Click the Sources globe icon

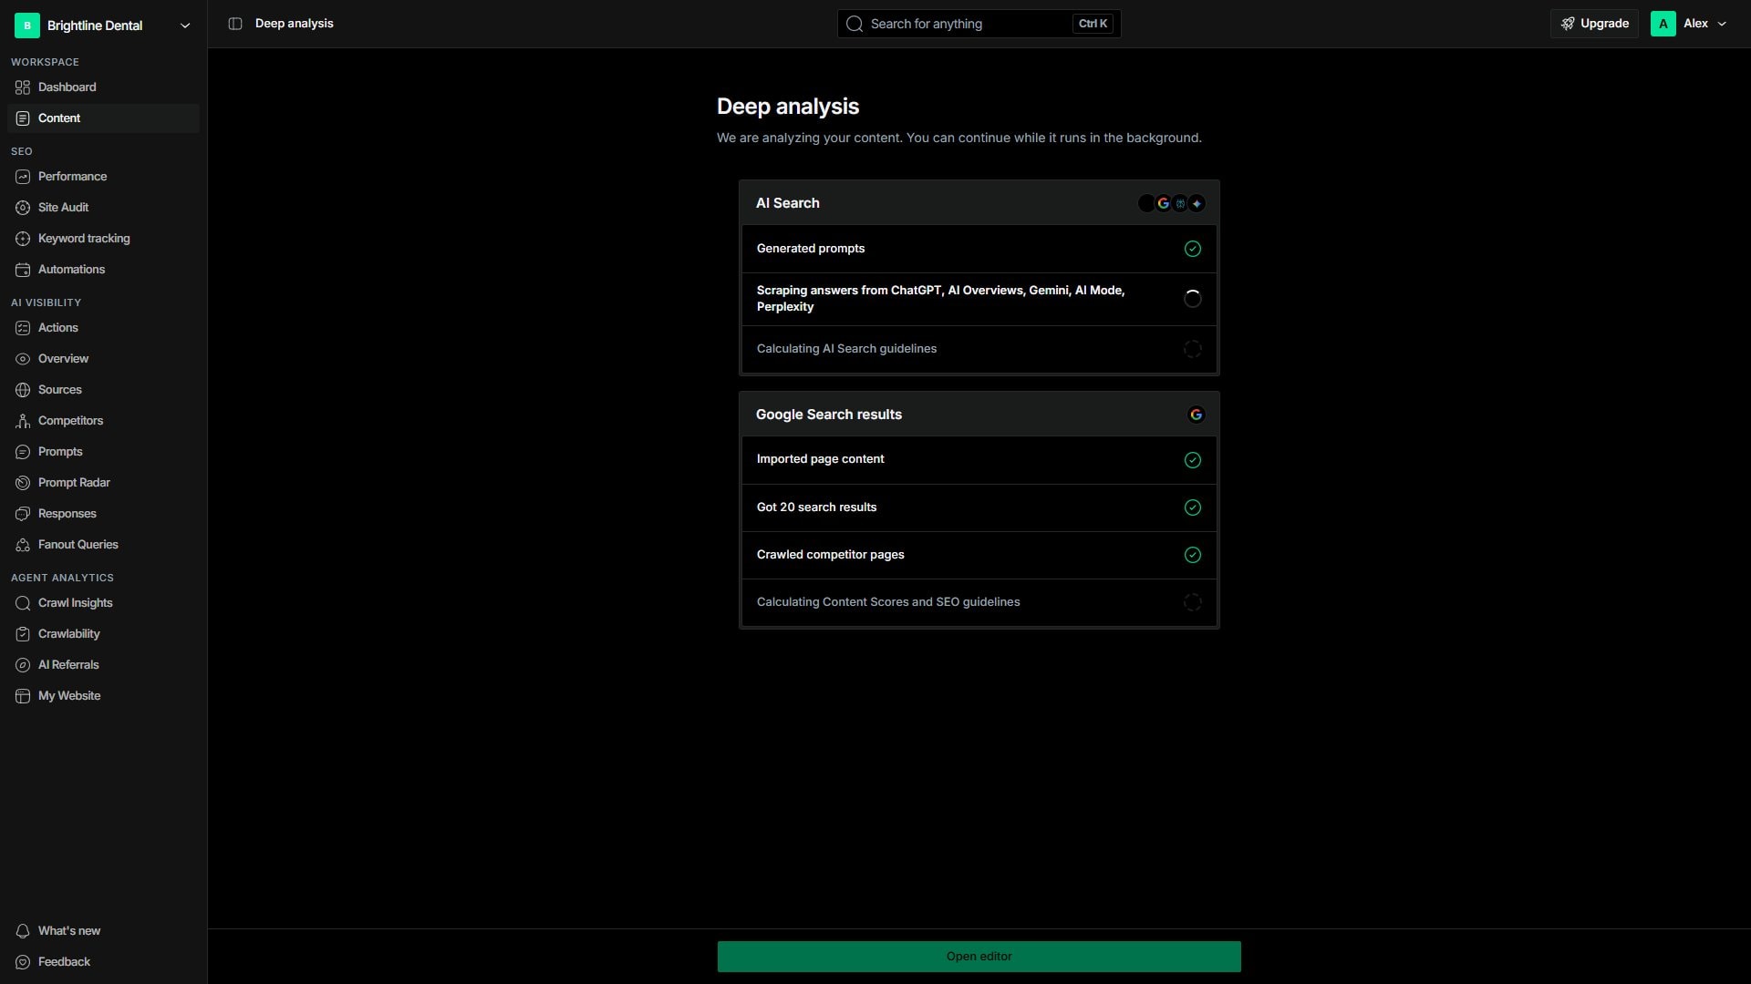pos(23,390)
